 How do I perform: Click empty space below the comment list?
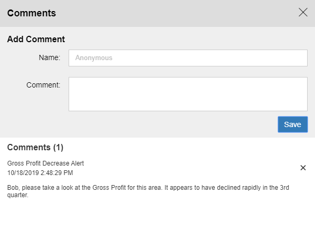click(x=157, y=221)
